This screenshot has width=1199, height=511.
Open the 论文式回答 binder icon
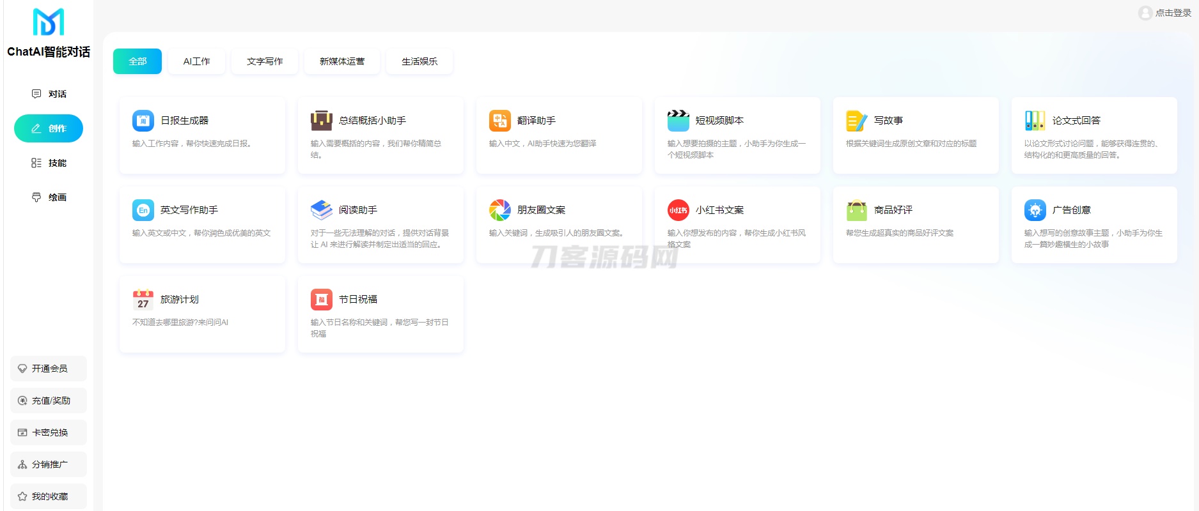click(1035, 121)
